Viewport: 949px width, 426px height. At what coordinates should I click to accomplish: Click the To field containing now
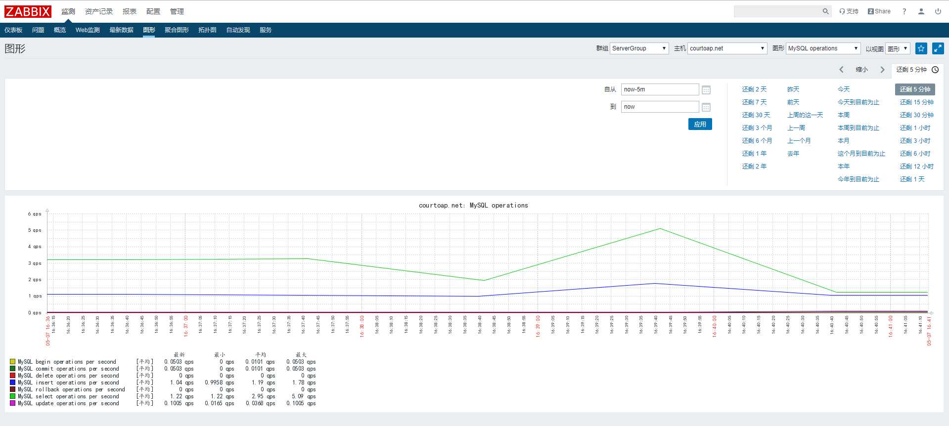coord(660,107)
